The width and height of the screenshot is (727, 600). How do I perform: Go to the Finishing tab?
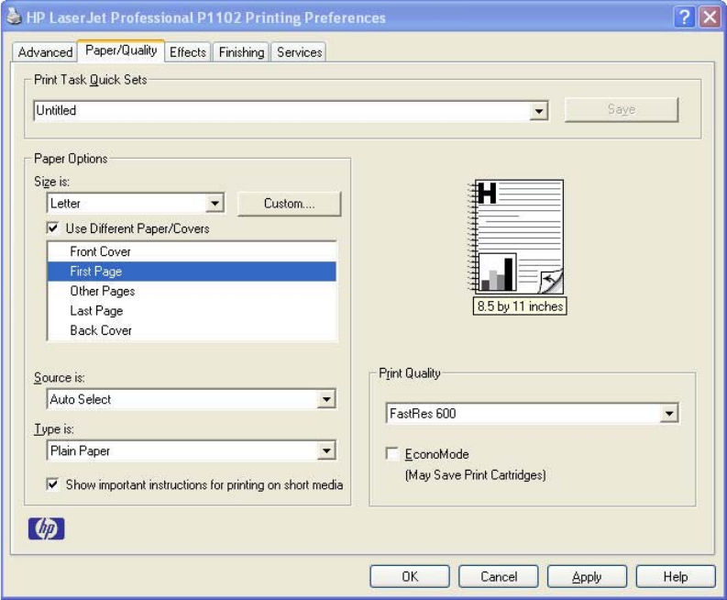coord(241,52)
